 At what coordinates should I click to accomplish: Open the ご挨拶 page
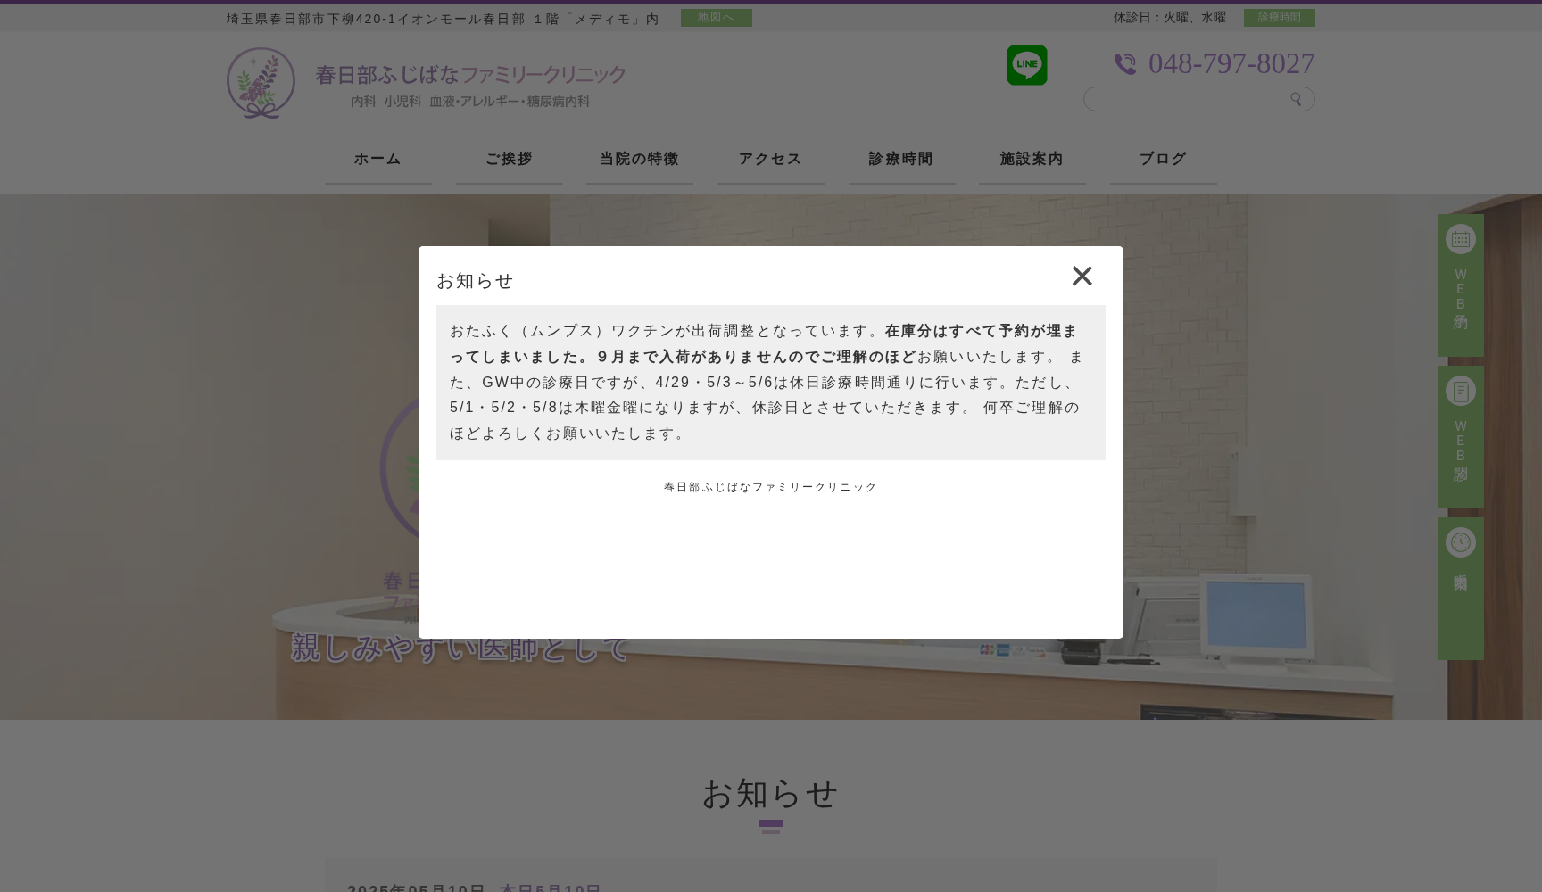coord(508,159)
